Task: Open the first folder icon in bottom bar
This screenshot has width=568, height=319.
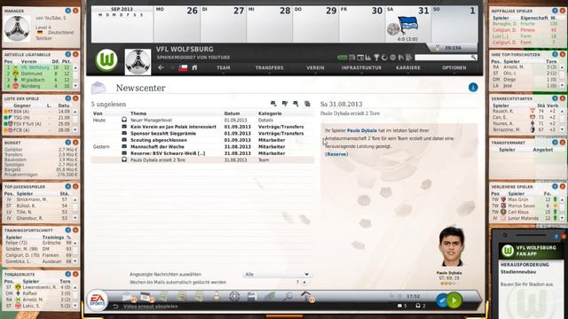Action: click(x=128, y=297)
